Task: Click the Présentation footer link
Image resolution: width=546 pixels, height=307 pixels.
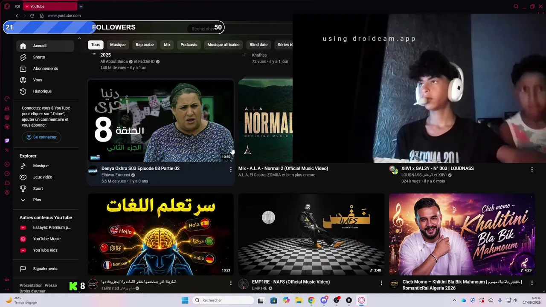Action: coord(31,285)
